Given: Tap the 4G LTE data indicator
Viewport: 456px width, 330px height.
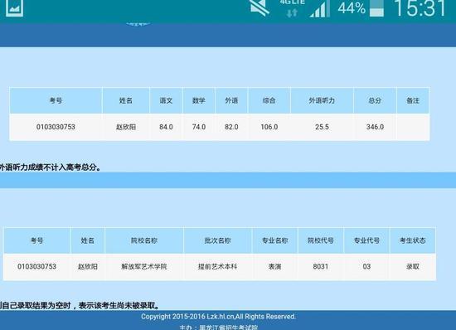Looking at the screenshot, I should tap(293, 8).
